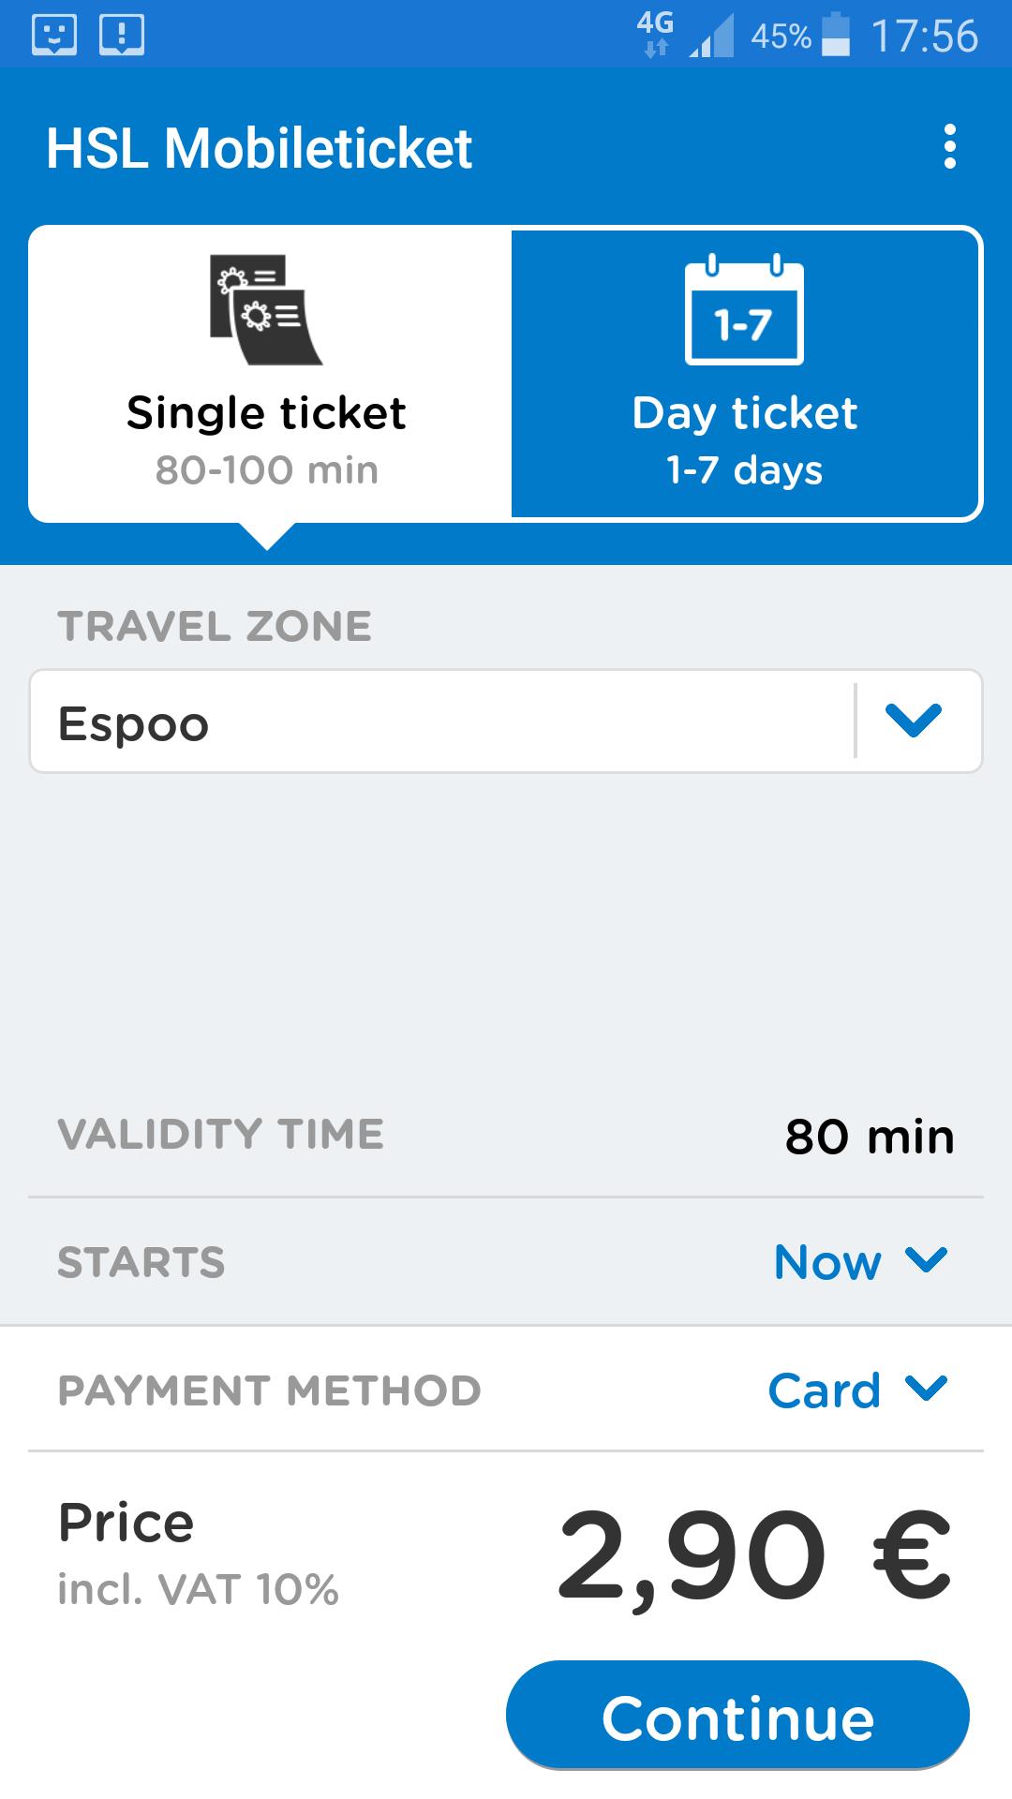Tap the clock showing 17:56
The width and height of the screenshot is (1012, 1799).
(924, 36)
